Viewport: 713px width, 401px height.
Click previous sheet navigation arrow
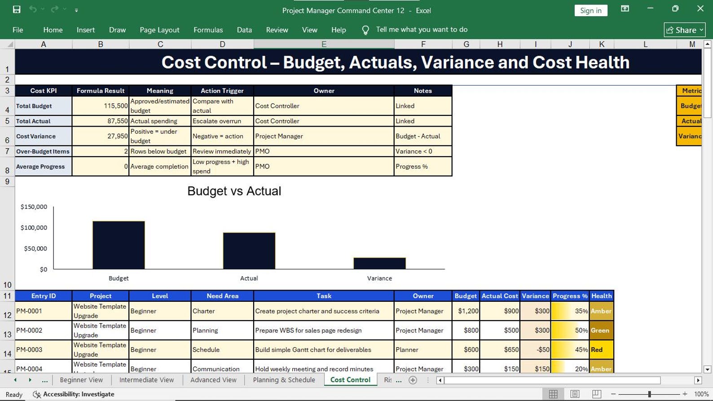15,380
